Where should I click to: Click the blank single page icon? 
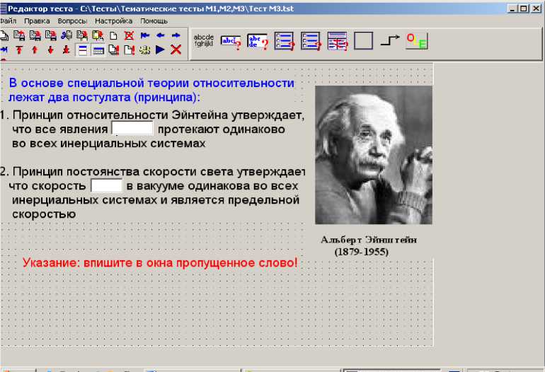tap(113, 35)
